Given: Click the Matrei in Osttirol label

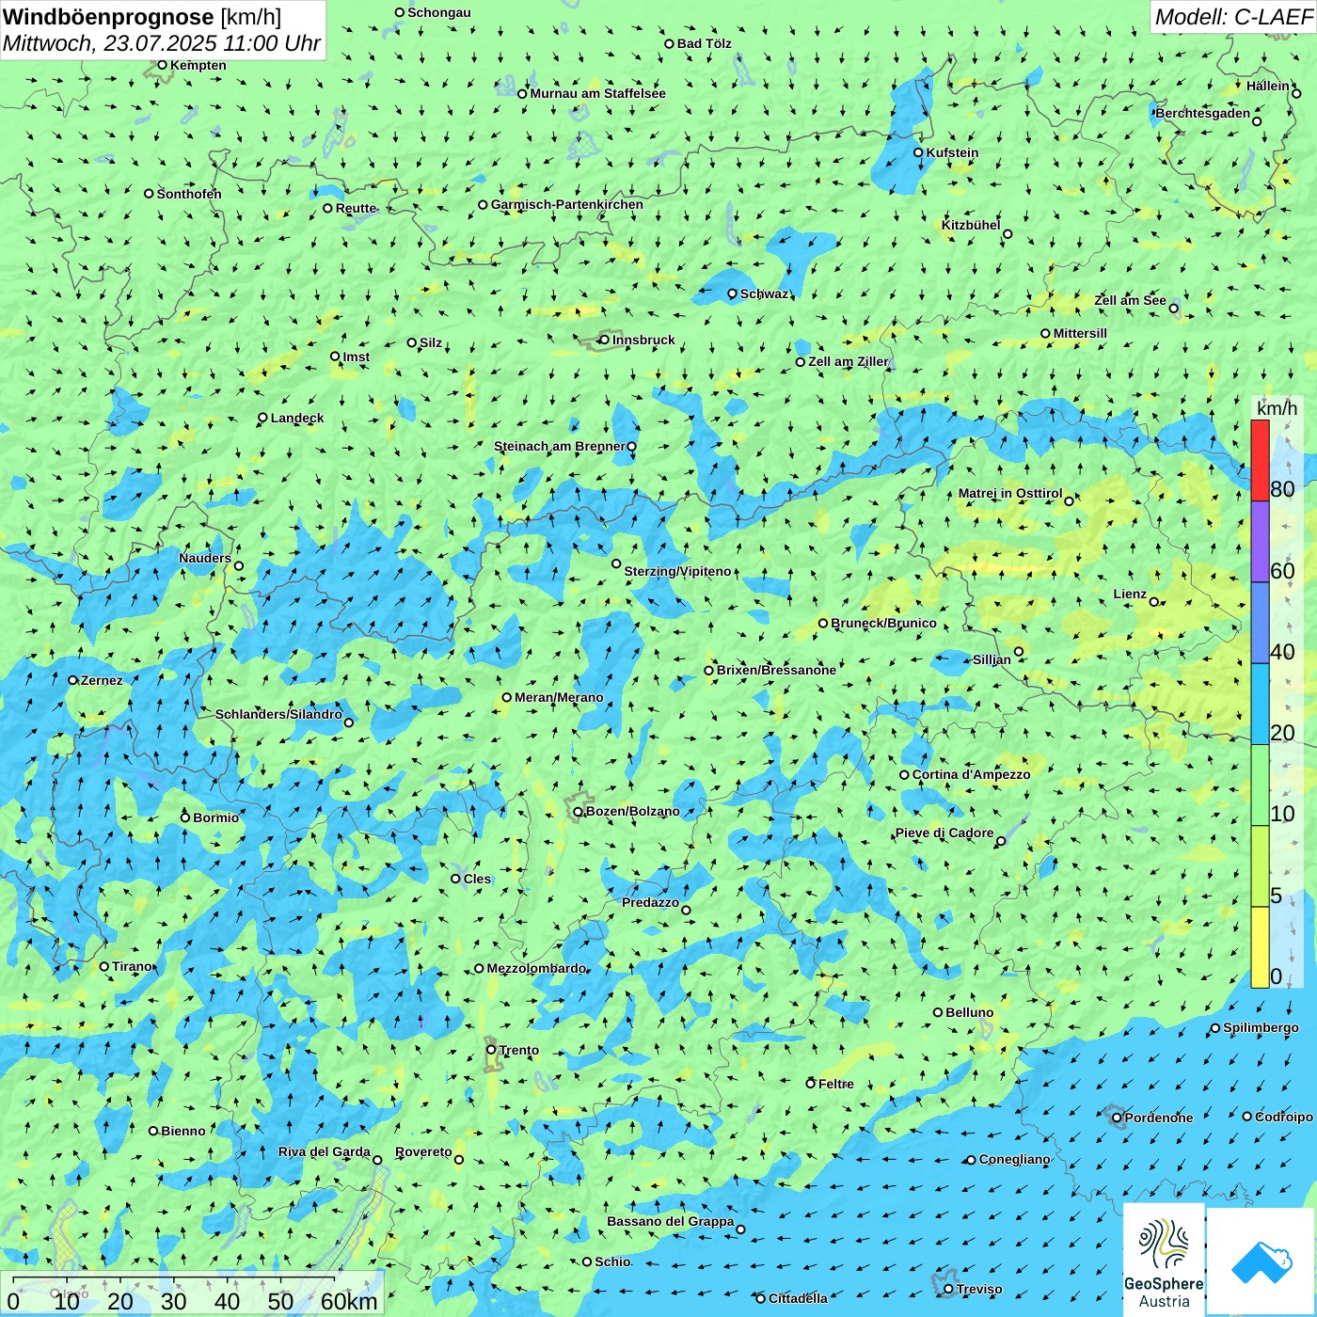Looking at the screenshot, I should point(1010,493).
